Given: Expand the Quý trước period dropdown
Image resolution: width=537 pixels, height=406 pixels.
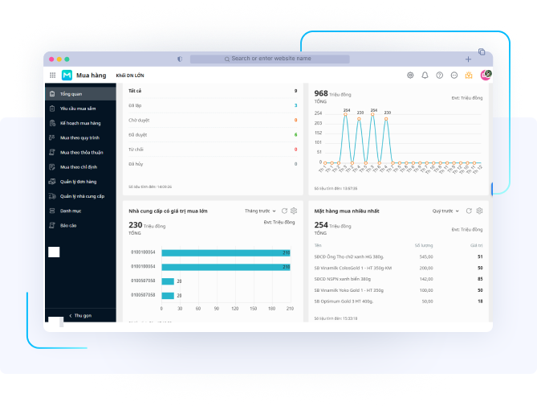Looking at the screenshot, I should [446, 211].
